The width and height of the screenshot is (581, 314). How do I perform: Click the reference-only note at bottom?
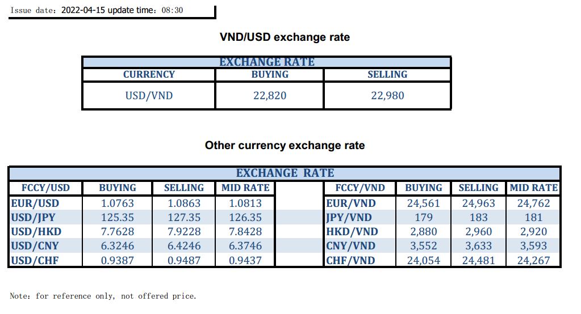tap(103, 296)
